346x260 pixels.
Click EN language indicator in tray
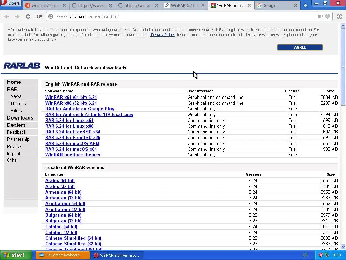305,255
